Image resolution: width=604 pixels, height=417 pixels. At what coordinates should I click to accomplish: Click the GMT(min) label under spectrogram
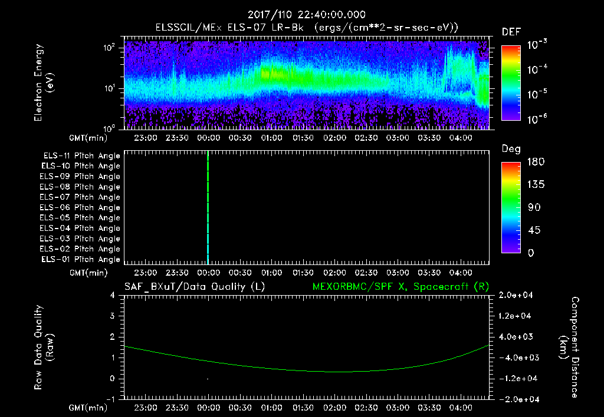click(x=88, y=138)
